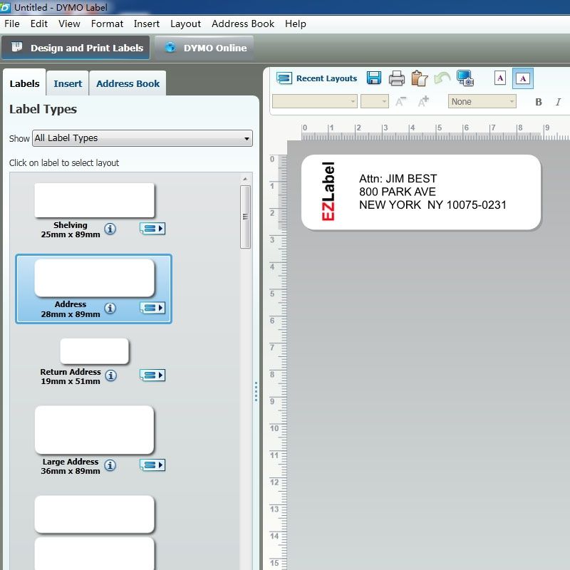Toggle landscape label orientation
The width and height of the screenshot is (570, 570).
523,78
